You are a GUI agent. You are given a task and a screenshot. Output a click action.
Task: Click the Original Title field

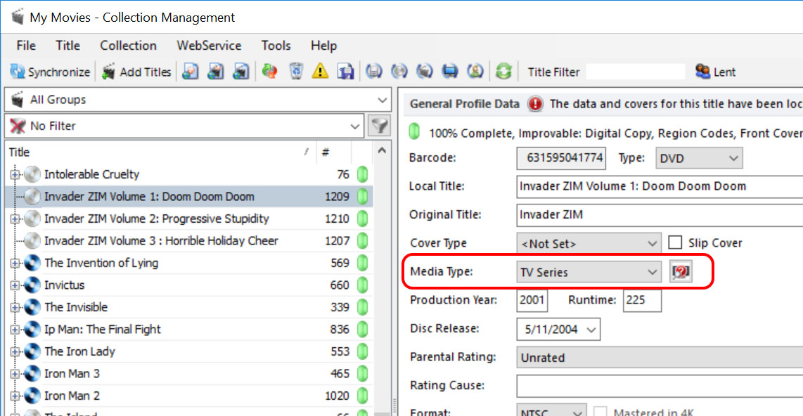[660, 214]
